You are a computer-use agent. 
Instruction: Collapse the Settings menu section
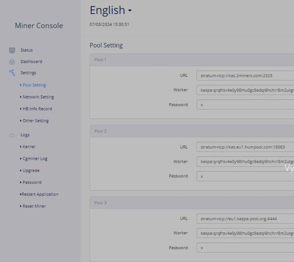28,73
